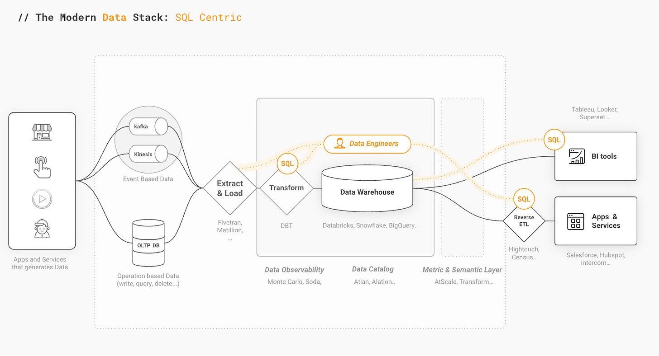Click the OLTP DB database icon
The height and width of the screenshot is (356, 659).
click(149, 243)
